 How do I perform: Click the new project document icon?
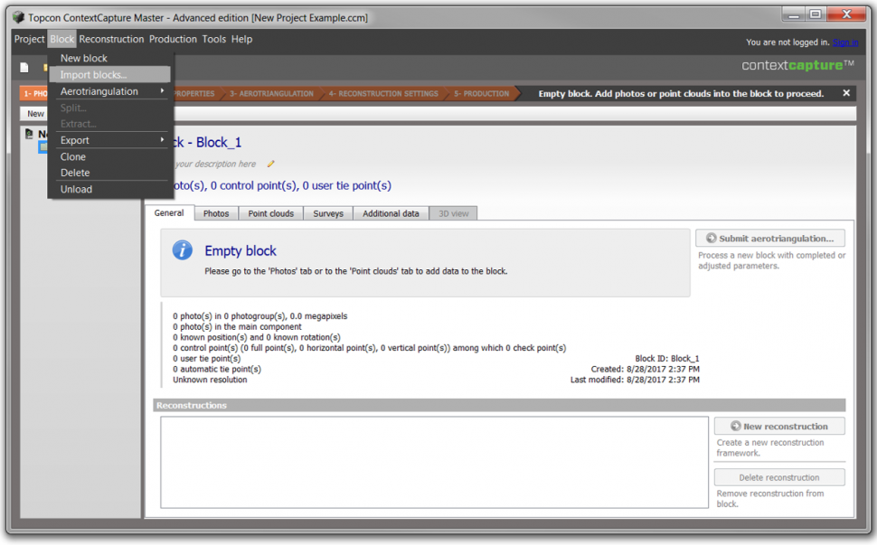pyautogui.click(x=24, y=68)
